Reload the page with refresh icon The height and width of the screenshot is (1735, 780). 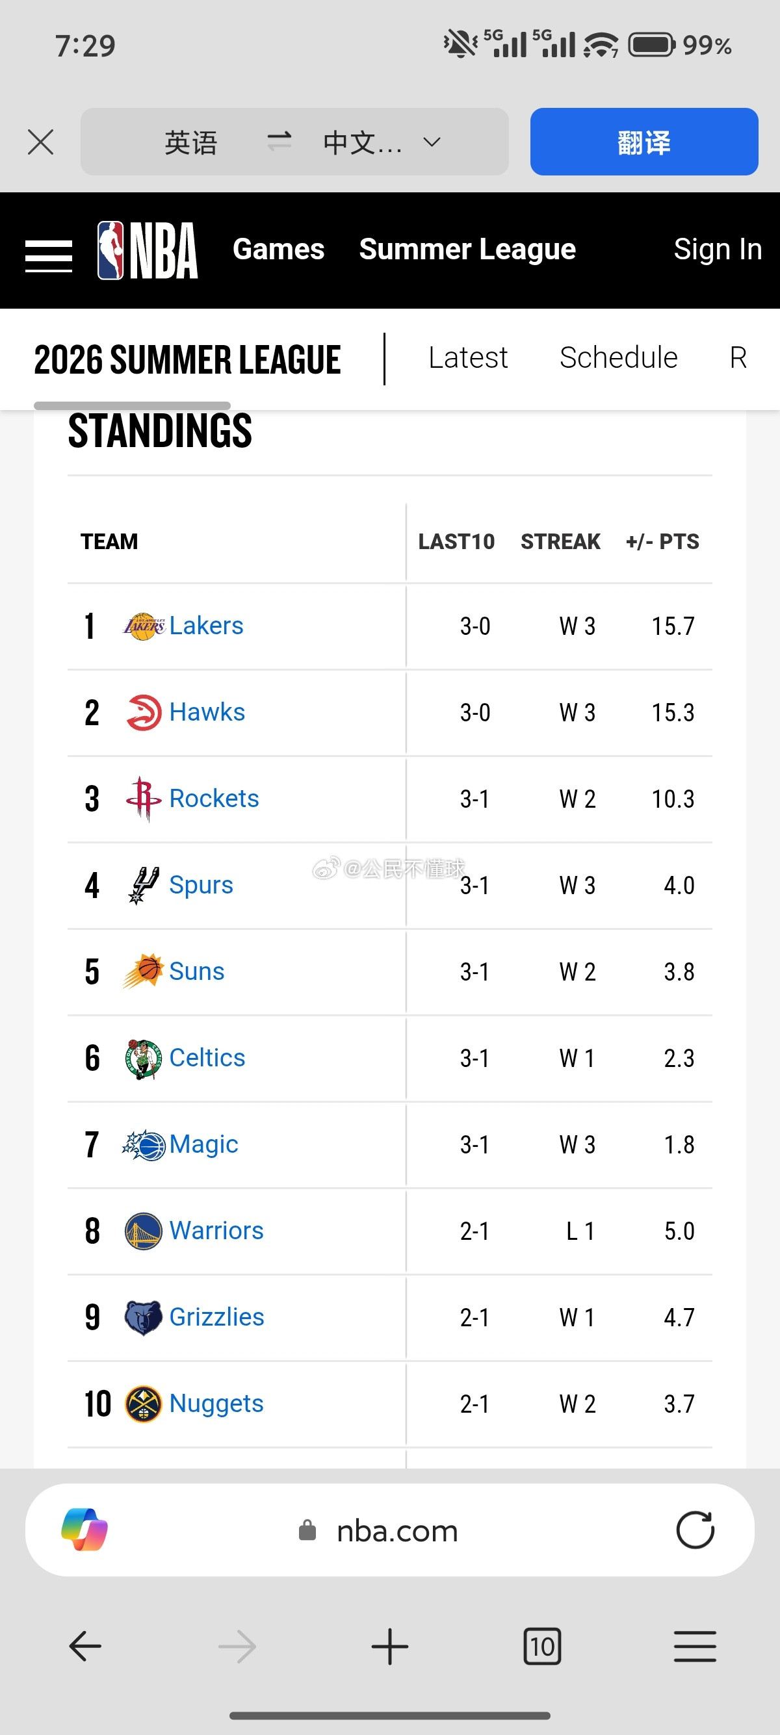pyautogui.click(x=695, y=1530)
